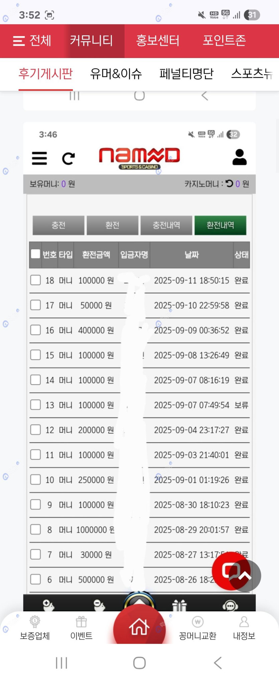The height and width of the screenshot is (681, 279).
Task: Tap the red home button
Action: tap(139, 626)
